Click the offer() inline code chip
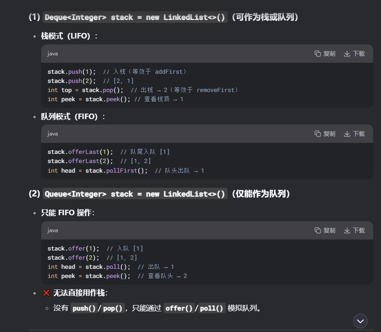 pyautogui.click(x=179, y=308)
